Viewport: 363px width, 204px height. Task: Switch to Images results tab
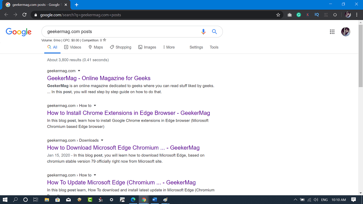[147, 47]
